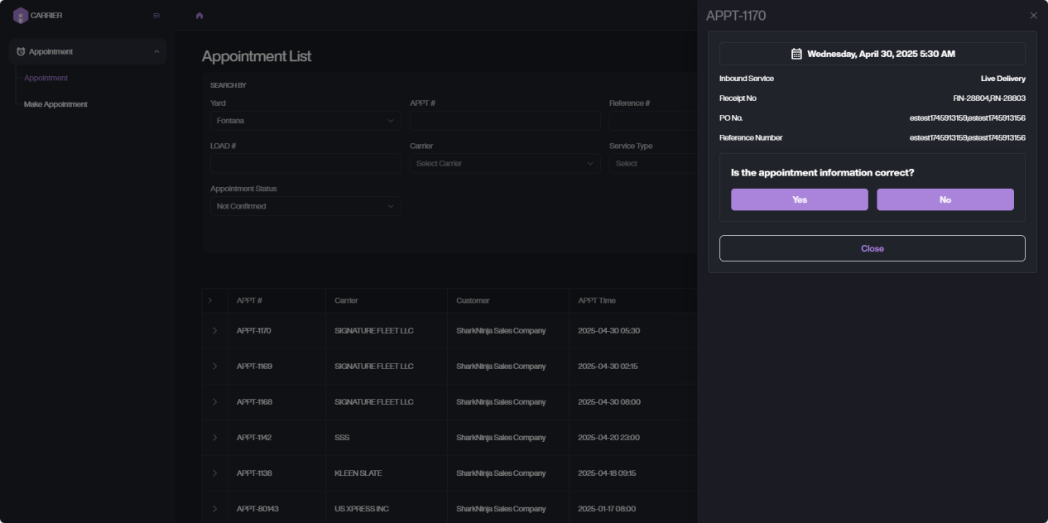Open the Appointment Status dropdown
This screenshot has width=1048, height=523.
click(x=305, y=206)
